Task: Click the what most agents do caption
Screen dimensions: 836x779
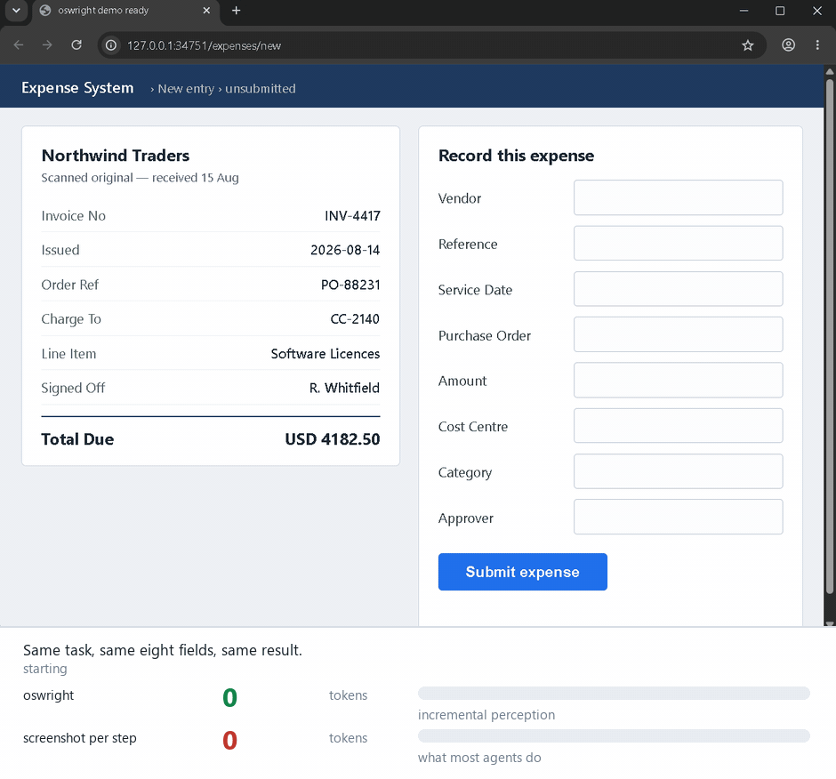Action: 479,757
